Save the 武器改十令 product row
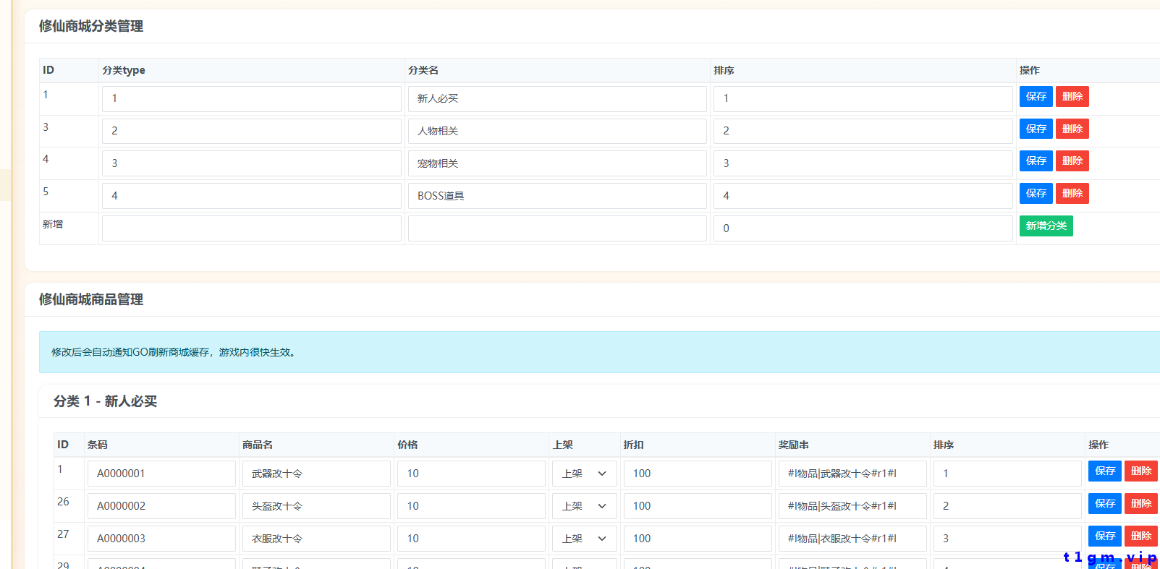The image size is (1160, 569). point(1104,471)
